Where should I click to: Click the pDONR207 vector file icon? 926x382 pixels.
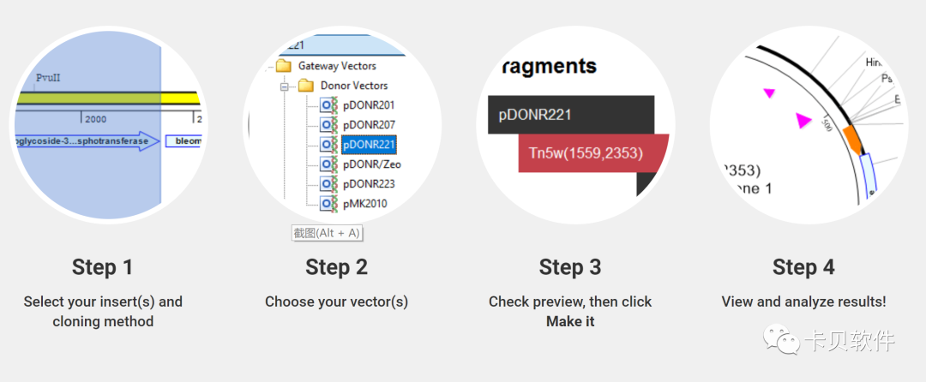[x=328, y=125]
